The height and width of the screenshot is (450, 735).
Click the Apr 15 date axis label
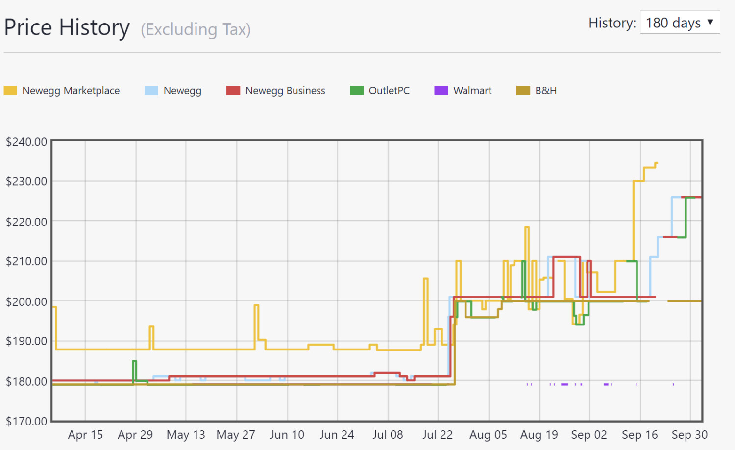click(85, 435)
